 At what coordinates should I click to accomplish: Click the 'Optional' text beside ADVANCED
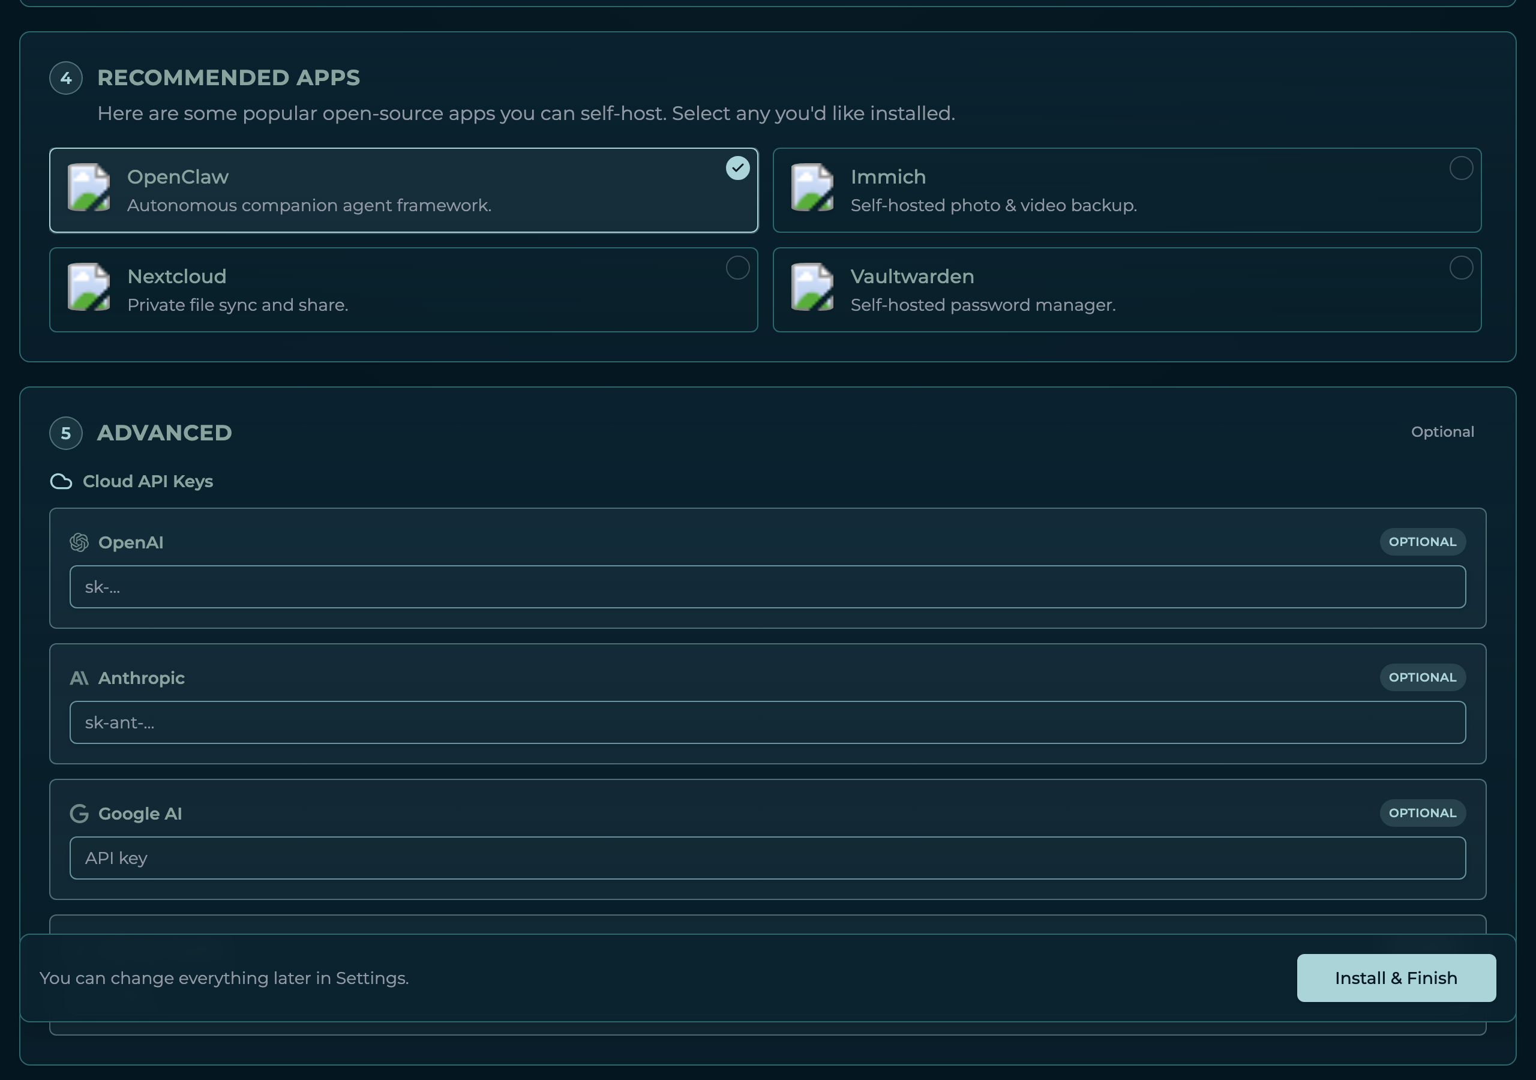point(1442,432)
